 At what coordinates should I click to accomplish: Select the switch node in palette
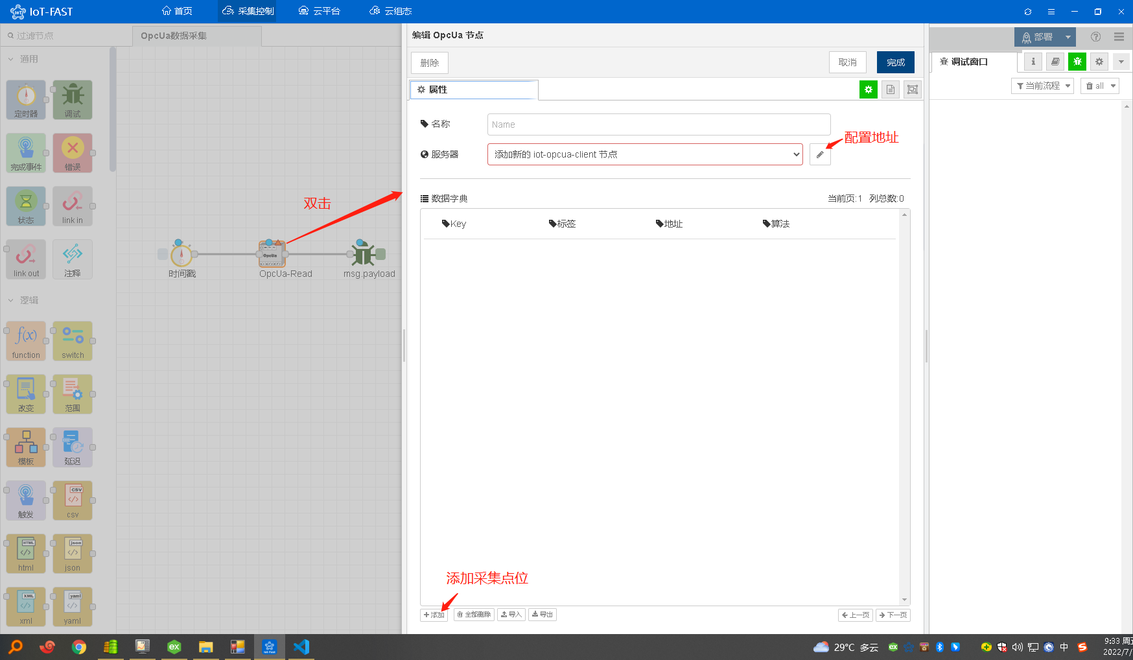click(73, 341)
